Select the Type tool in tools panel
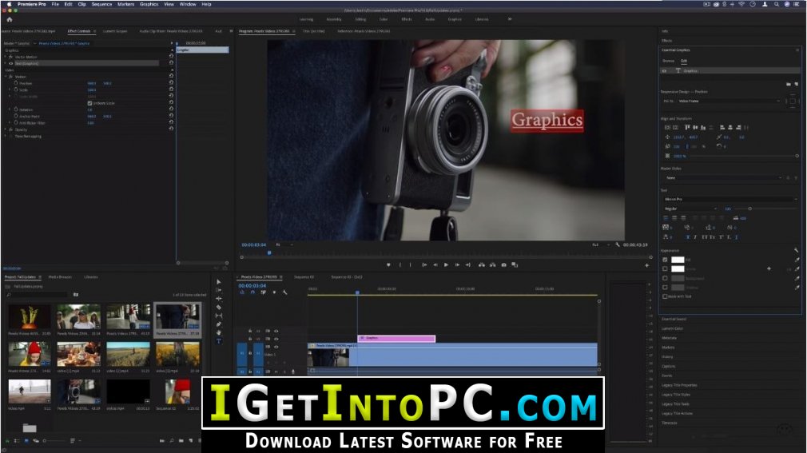The height and width of the screenshot is (453, 807). click(x=219, y=341)
